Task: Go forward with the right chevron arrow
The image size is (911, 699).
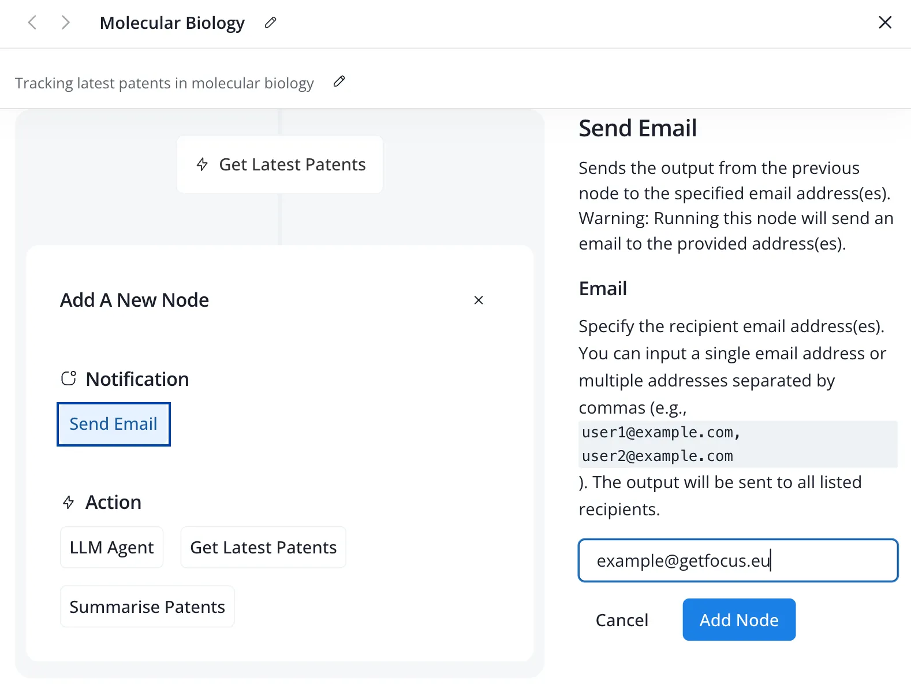Action: (65, 23)
